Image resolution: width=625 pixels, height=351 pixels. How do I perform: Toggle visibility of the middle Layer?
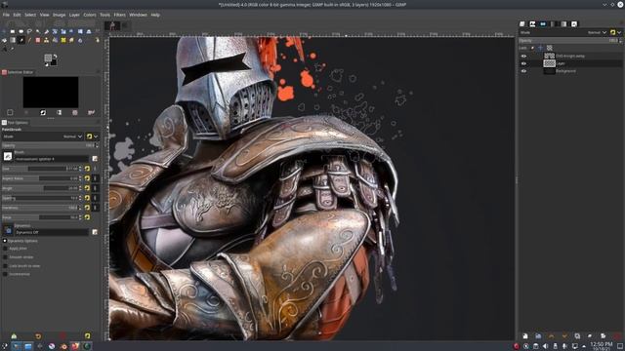[x=523, y=63]
